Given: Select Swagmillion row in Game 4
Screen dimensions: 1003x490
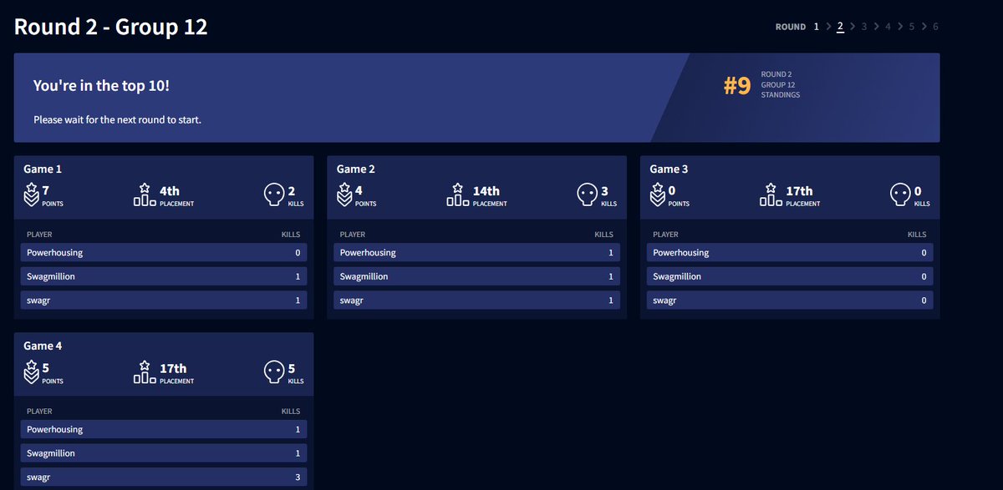Looking at the screenshot, I should click(164, 453).
